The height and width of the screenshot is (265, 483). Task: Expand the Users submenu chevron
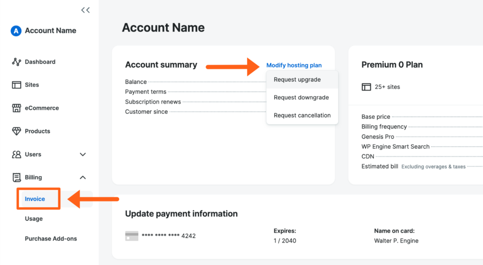83,154
